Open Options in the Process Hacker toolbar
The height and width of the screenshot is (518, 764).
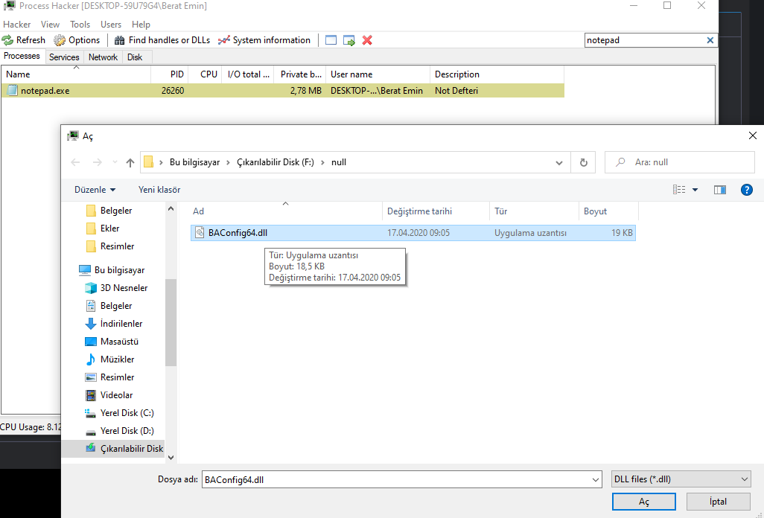pos(77,40)
